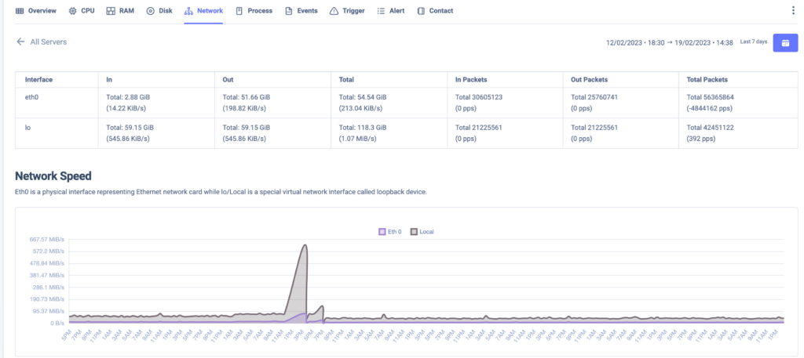This screenshot has width=804, height=358.
Task: Open the three-dot more options menu
Action: (x=794, y=11)
